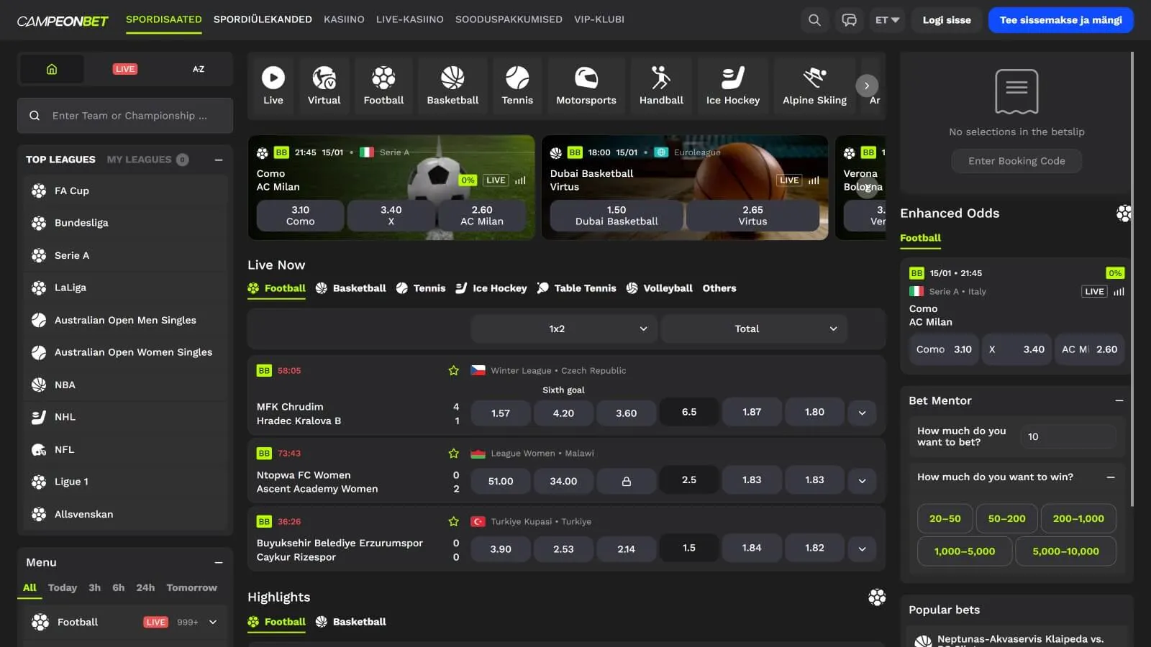The height and width of the screenshot is (647, 1151).
Task: Switch to Tennis tab in Live Now
Action: point(421,288)
